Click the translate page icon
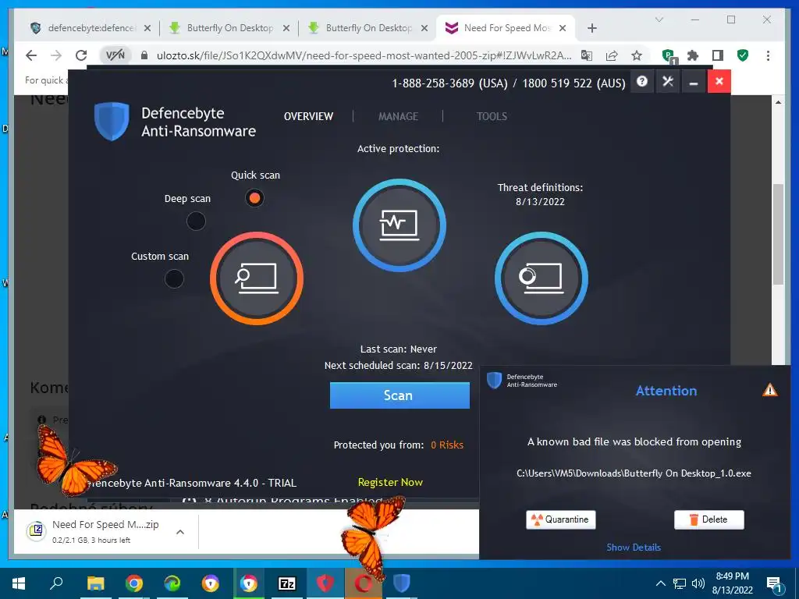This screenshot has width=799, height=599. click(x=587, y=55)
